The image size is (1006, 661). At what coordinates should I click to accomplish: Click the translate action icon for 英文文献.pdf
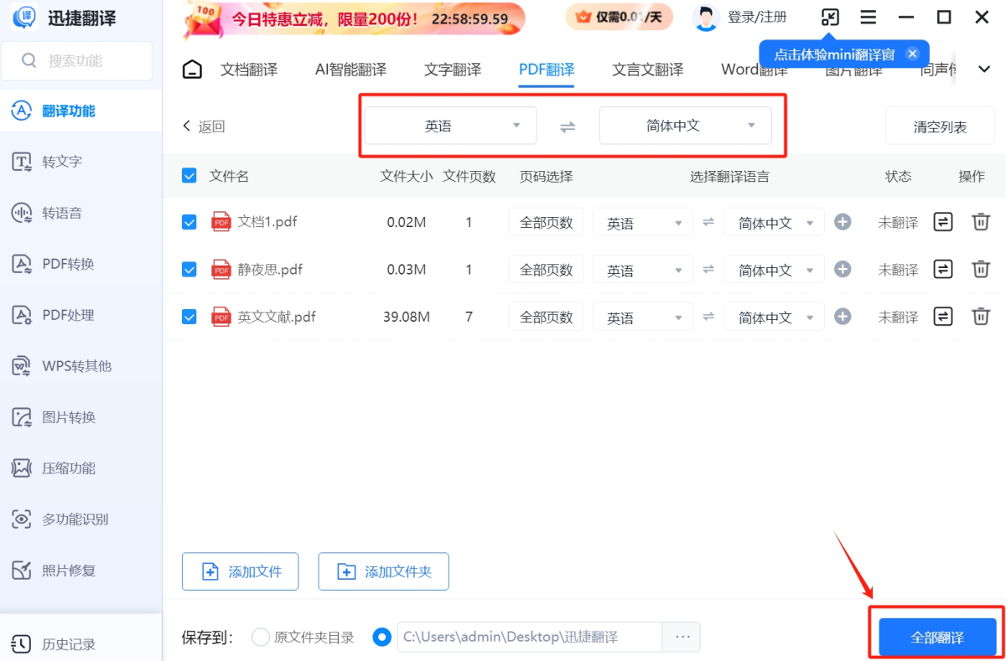943,317
